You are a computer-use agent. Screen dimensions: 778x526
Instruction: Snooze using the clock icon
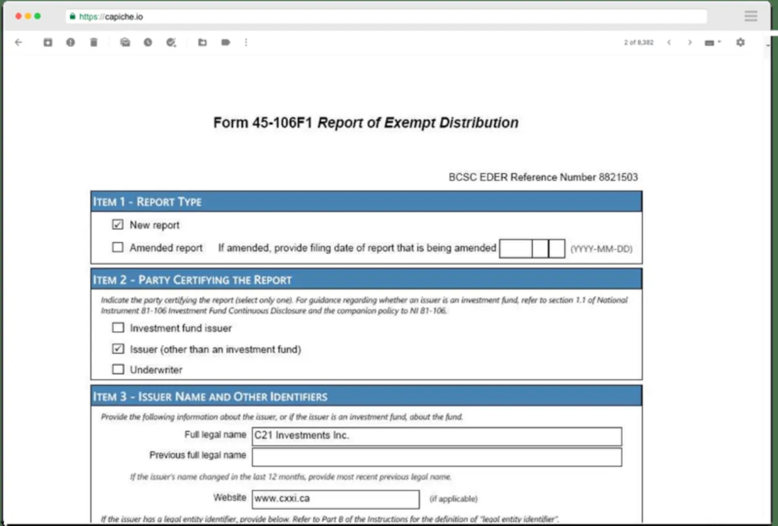[x=148, y=42]
